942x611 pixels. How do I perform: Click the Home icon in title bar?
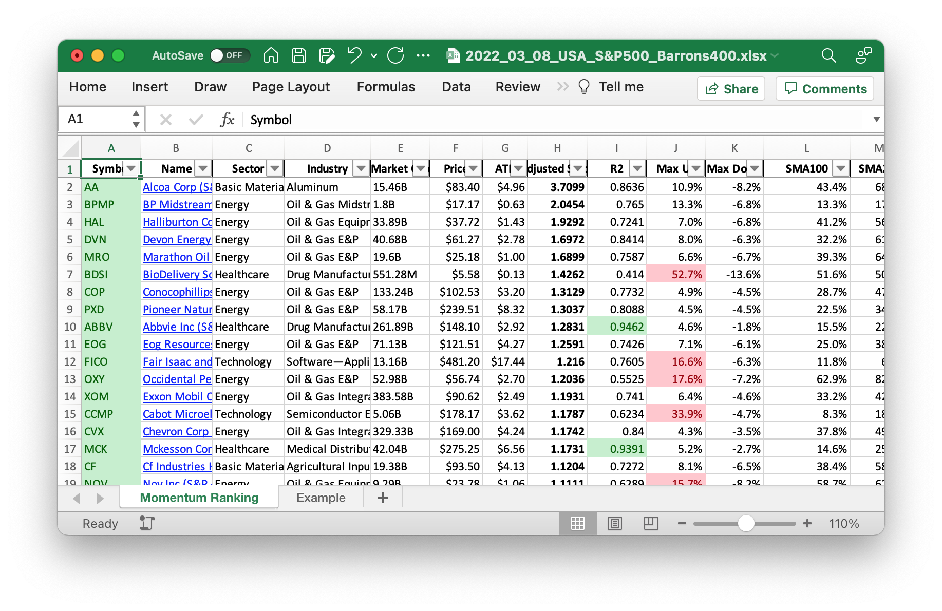[x=271, y=55]
